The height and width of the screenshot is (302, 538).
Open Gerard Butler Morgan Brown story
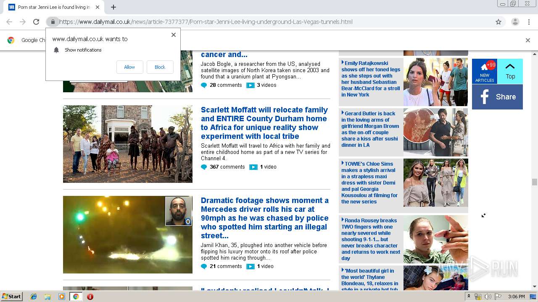coord(370,129)
